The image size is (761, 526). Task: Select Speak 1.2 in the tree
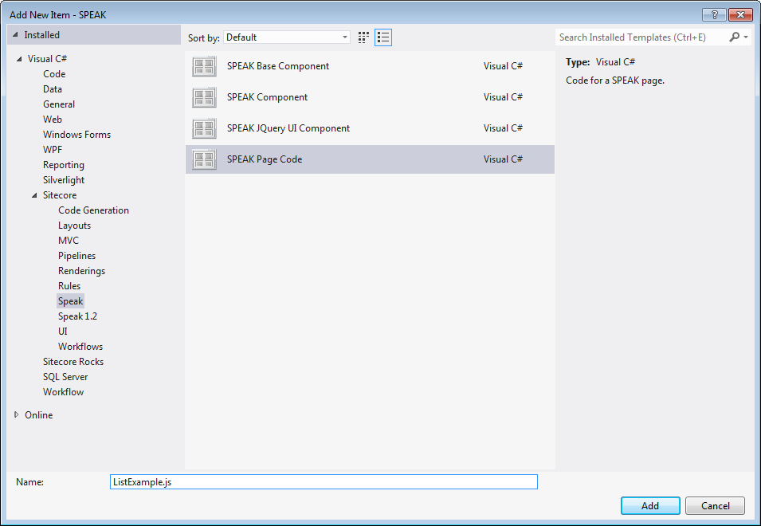(77, 316)
